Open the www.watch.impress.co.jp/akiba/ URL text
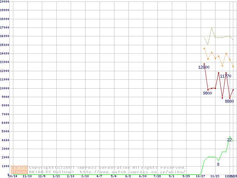This screenshot has width=237, height=178. point(133,172)
